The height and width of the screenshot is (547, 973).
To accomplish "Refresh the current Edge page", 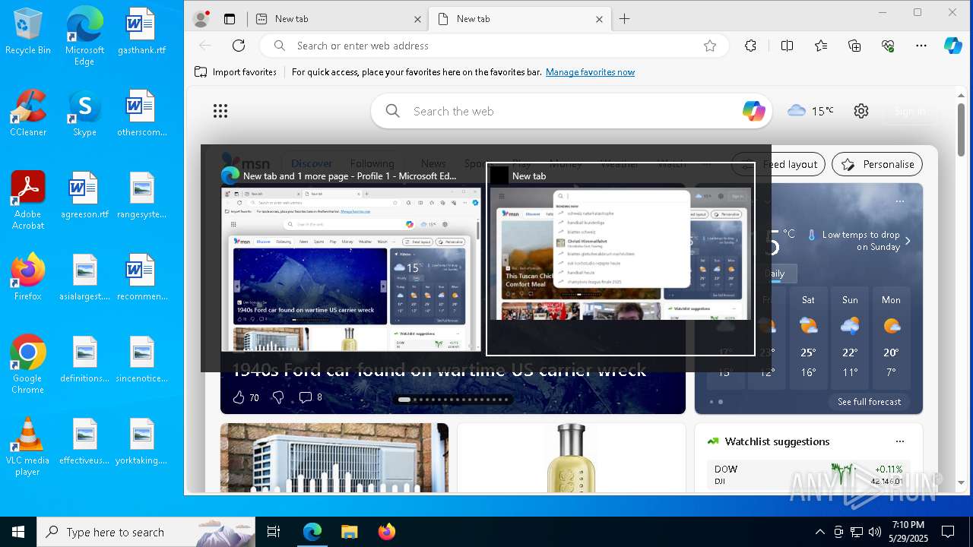I will click(239, 46).
